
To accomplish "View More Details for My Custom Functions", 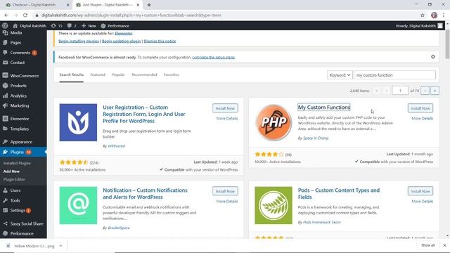I will pos(422,119).
